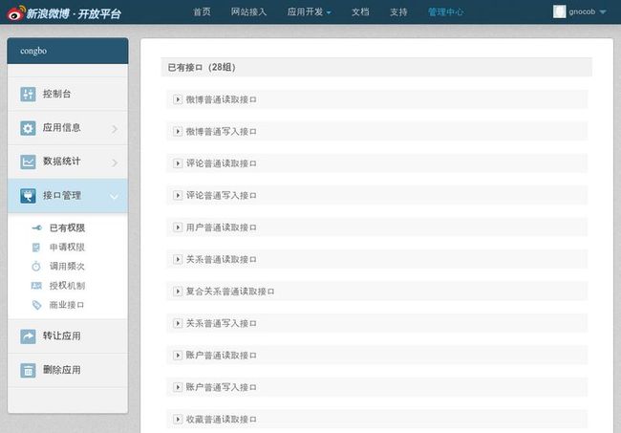
Task: Click the 转让应用 share arrow icon
Action: pyautogui.click(x=28, y=336)
